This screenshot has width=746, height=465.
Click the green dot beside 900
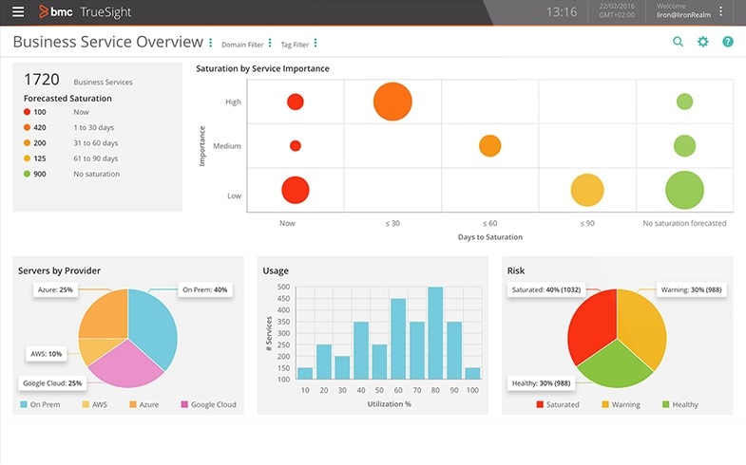click(28, 174)
